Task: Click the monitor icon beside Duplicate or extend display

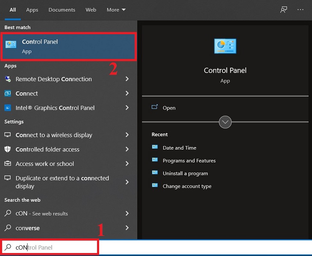Action: [x=8, y=178]
